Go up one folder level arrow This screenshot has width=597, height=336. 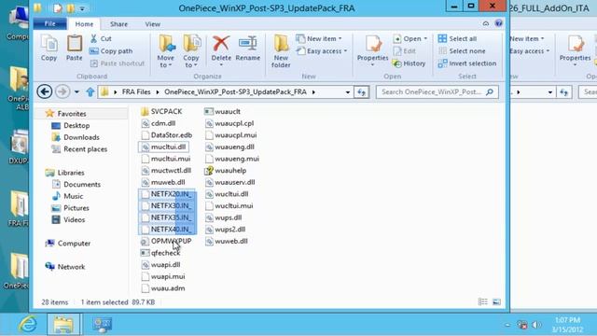90,91
